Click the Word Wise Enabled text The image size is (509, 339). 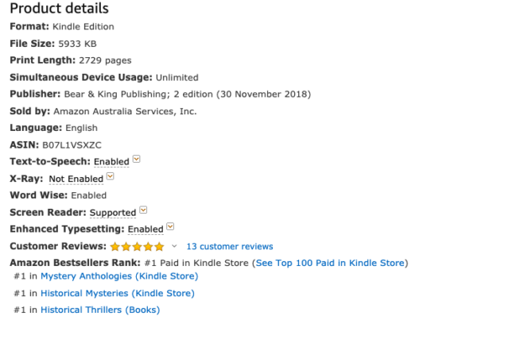pos(88,195)
